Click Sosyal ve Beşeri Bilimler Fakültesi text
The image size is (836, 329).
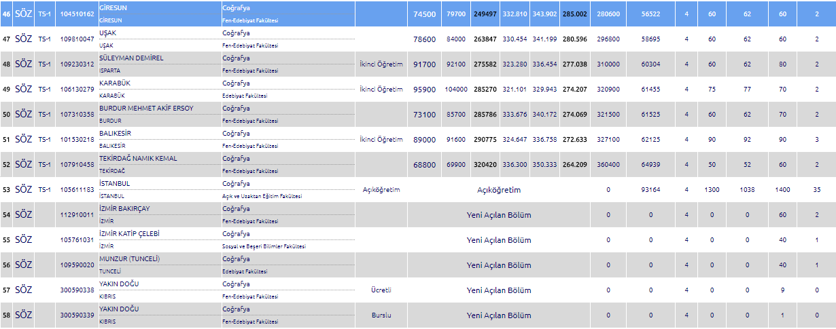click(264, 246)
